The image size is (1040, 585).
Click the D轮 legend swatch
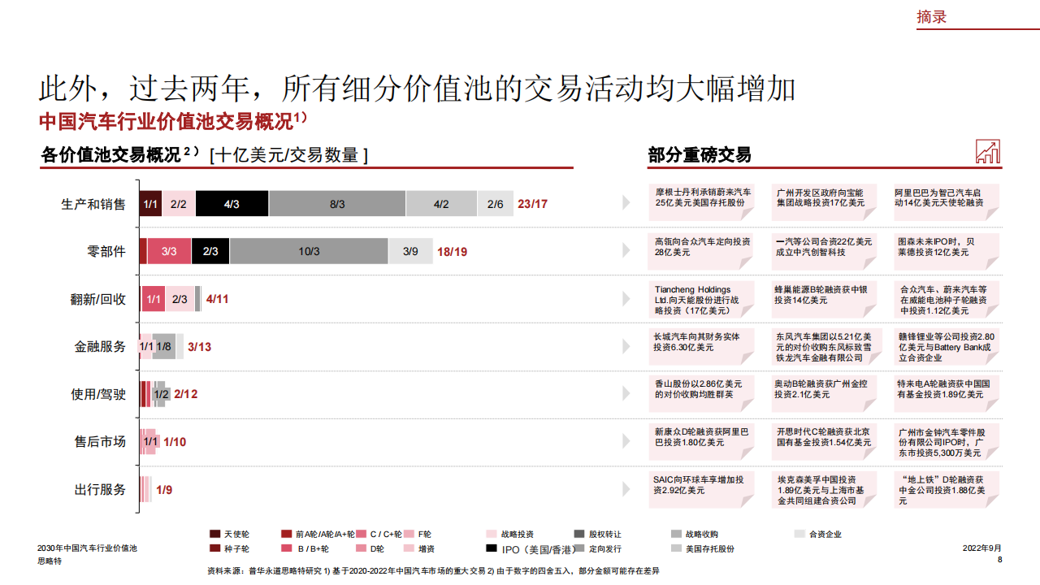coord(361,548)
